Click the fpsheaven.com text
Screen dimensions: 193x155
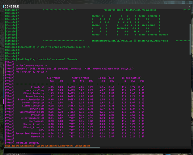(x=112, y=10)
